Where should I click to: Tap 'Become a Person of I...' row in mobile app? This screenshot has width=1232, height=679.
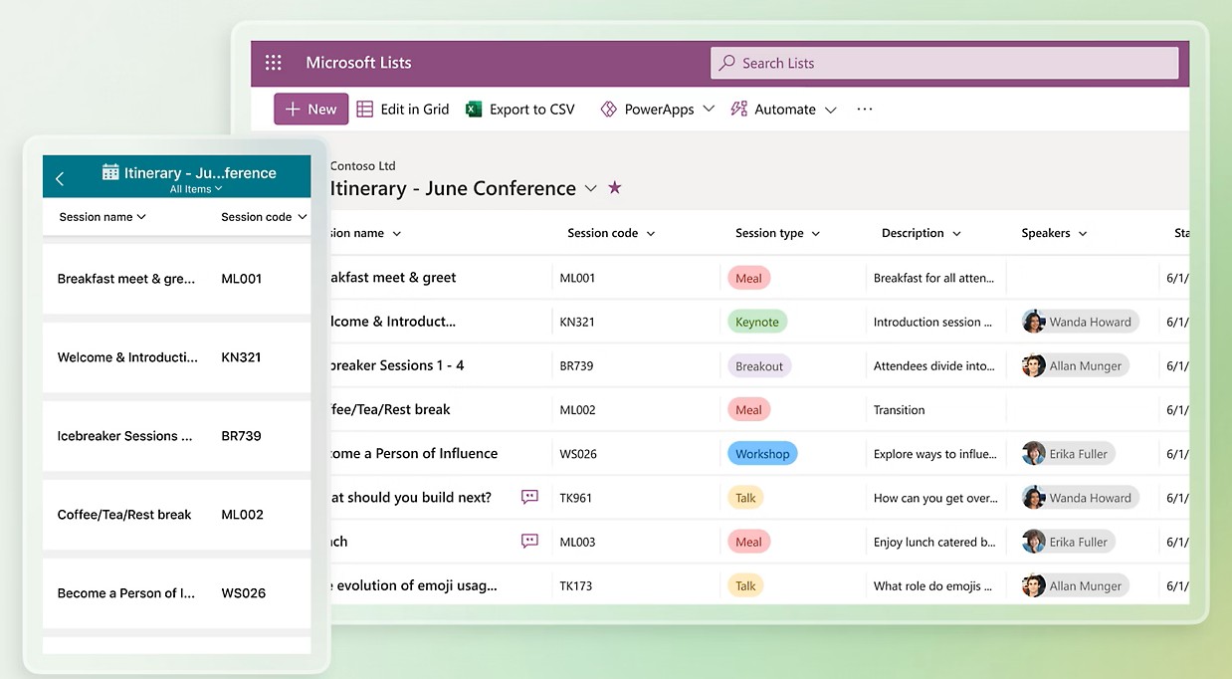[177, 593]
